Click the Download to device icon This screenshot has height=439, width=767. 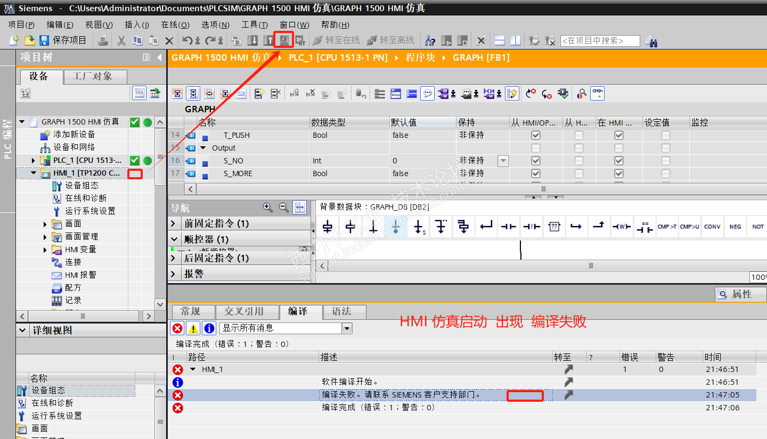pos(253,40)
